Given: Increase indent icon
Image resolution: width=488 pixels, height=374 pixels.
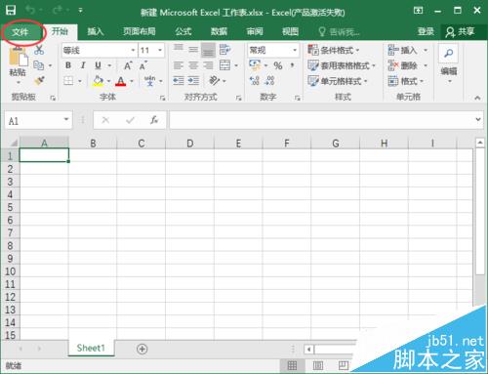Looking at the screenshot, I should pos(193,80).
